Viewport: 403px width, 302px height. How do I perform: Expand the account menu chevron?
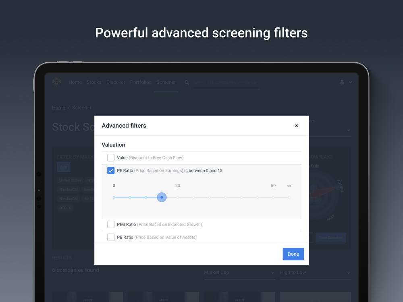[351, 82]
